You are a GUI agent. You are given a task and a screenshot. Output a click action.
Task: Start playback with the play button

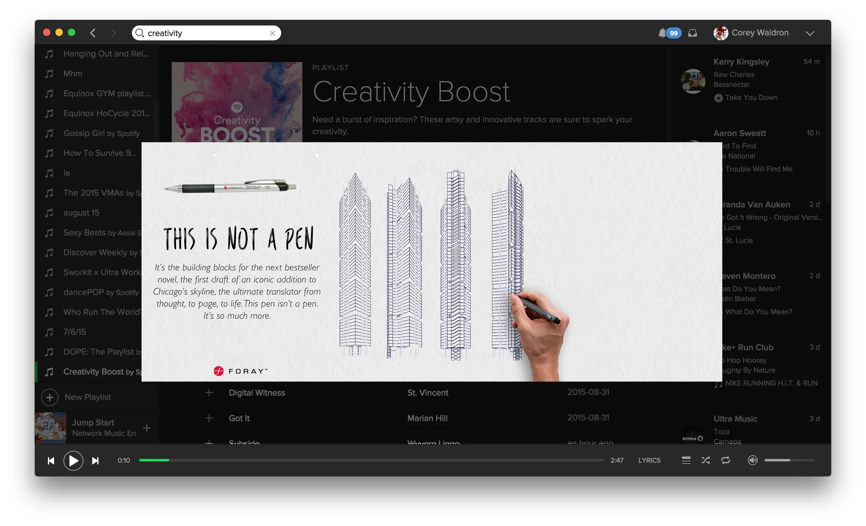point(73,461)
